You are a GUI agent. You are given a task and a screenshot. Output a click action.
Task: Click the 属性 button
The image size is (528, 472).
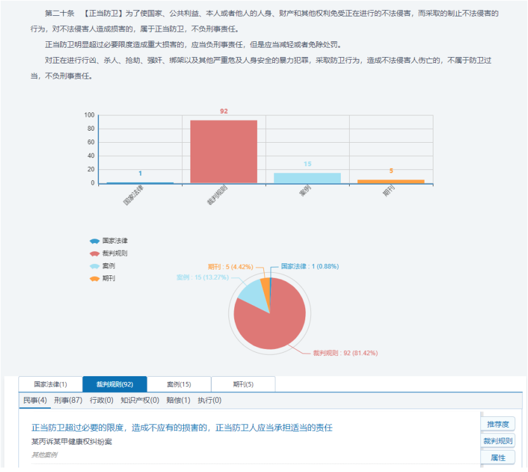pyautogui.click(x=498, y=457)
